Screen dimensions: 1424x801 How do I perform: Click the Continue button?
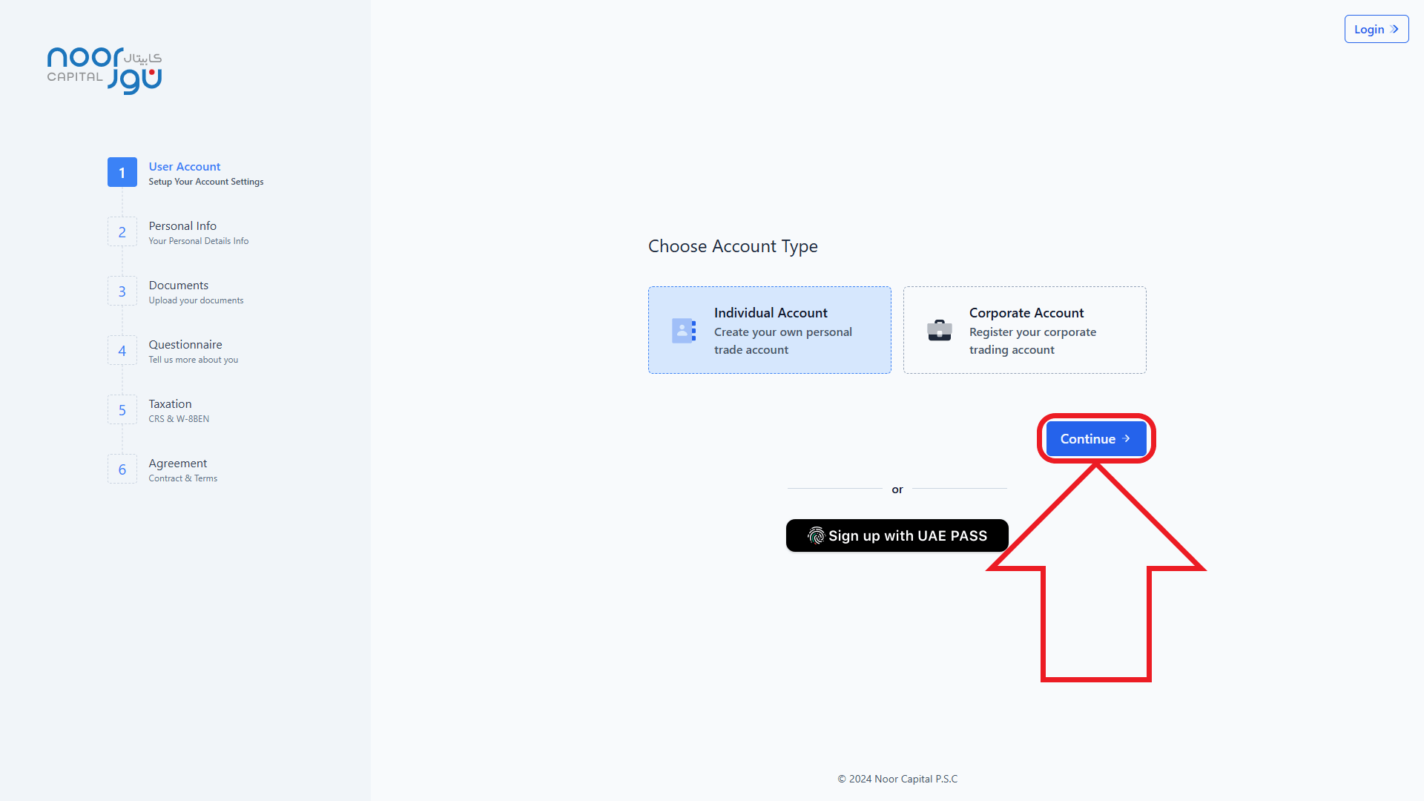tap(1096, 438)
